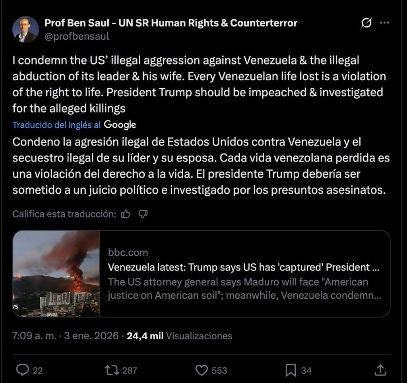Open the share post icon
This screenshot has height=383, width=407.
(380, 370)
